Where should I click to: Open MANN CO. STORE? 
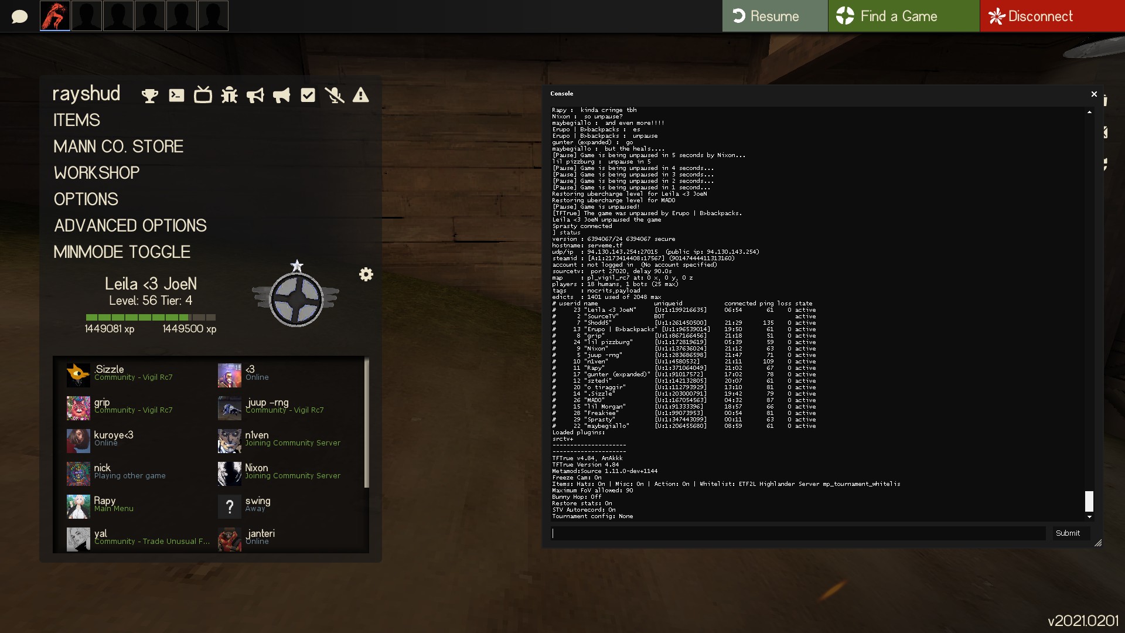118,147
